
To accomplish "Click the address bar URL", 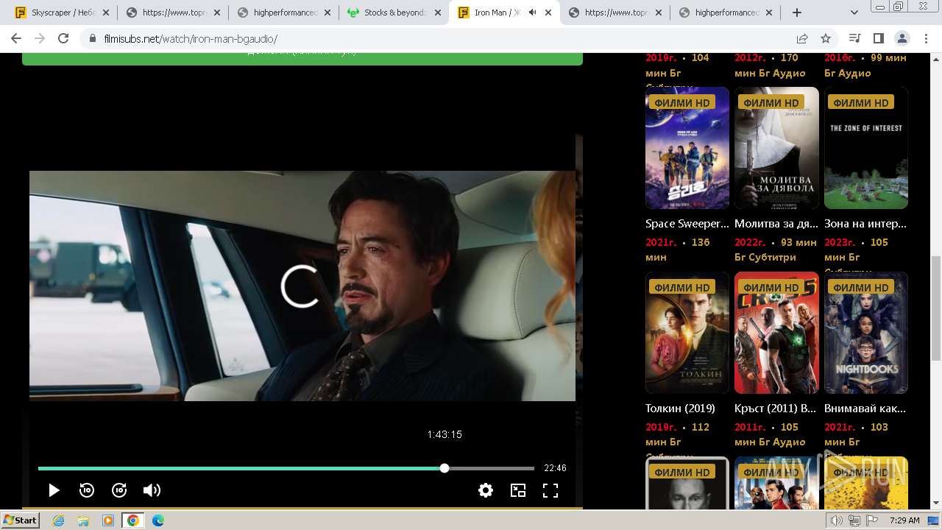I will tap(191, 38).
